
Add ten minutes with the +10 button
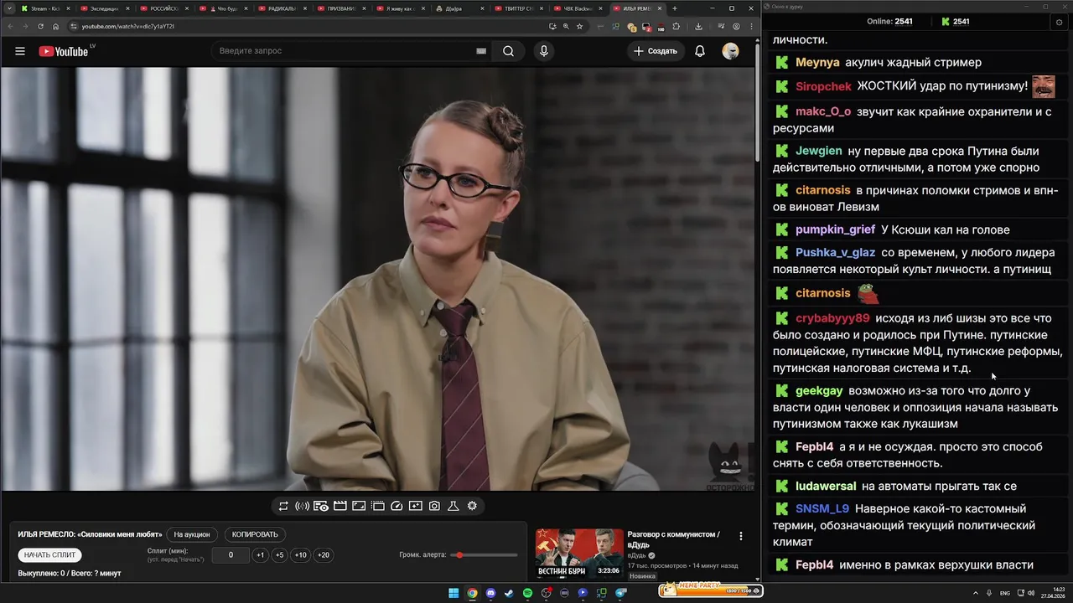click(300, 555)
